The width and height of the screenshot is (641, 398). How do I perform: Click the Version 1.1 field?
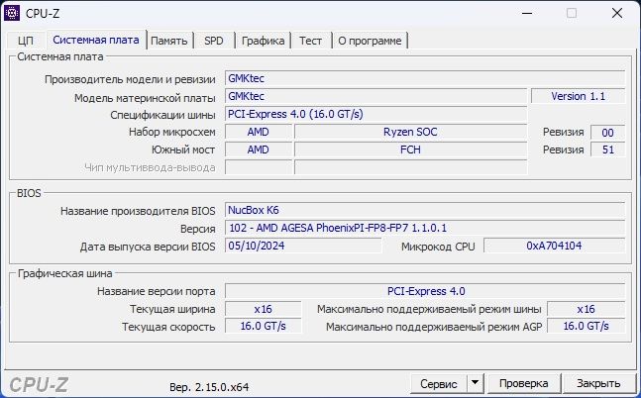click(578, 96)
